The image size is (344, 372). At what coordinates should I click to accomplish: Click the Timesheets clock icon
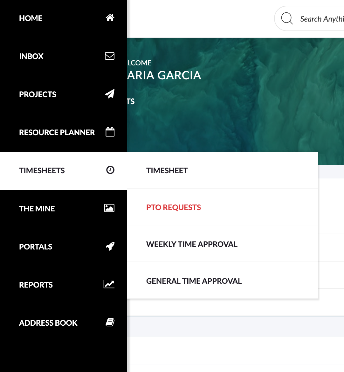(x=110, y=170)
